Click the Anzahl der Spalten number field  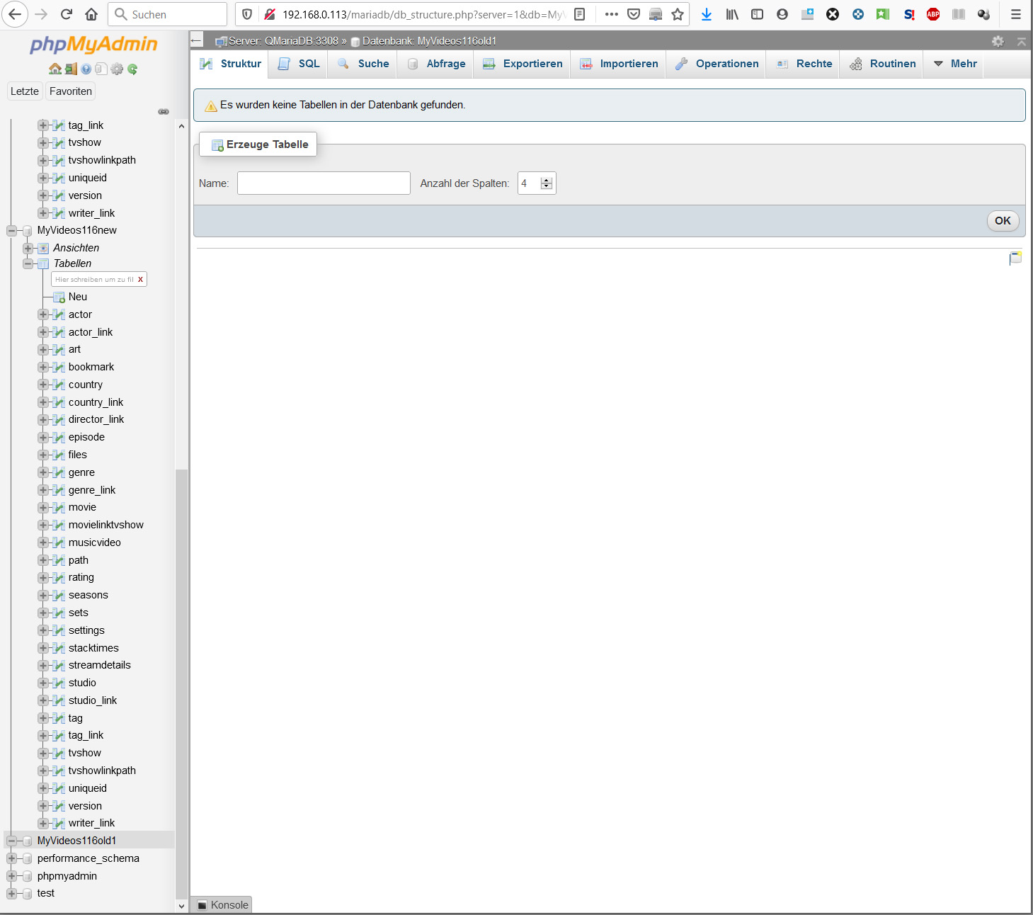pyautogui.click(x=537, y=183)
